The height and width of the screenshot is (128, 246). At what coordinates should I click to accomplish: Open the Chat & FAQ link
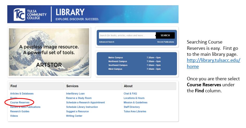click(x=130, y=94)
